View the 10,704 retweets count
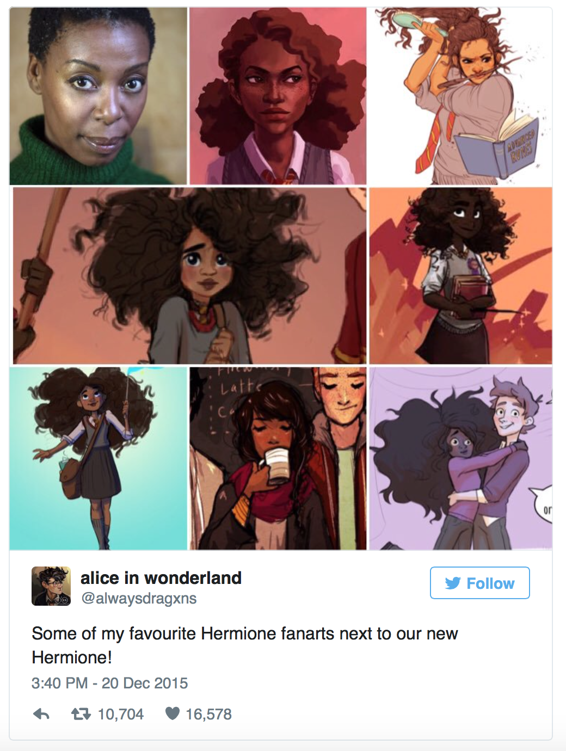This screenshot has width=566, height=751. [121, 714]
